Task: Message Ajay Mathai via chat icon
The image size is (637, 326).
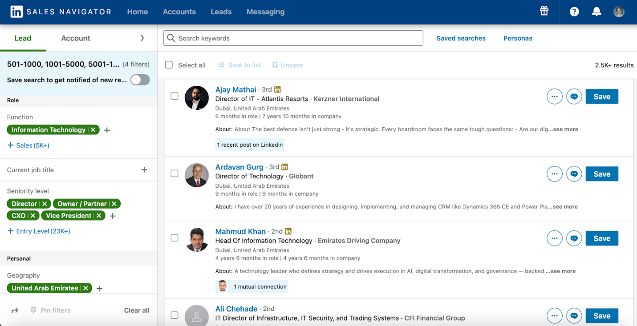Action: pos(574,97)
